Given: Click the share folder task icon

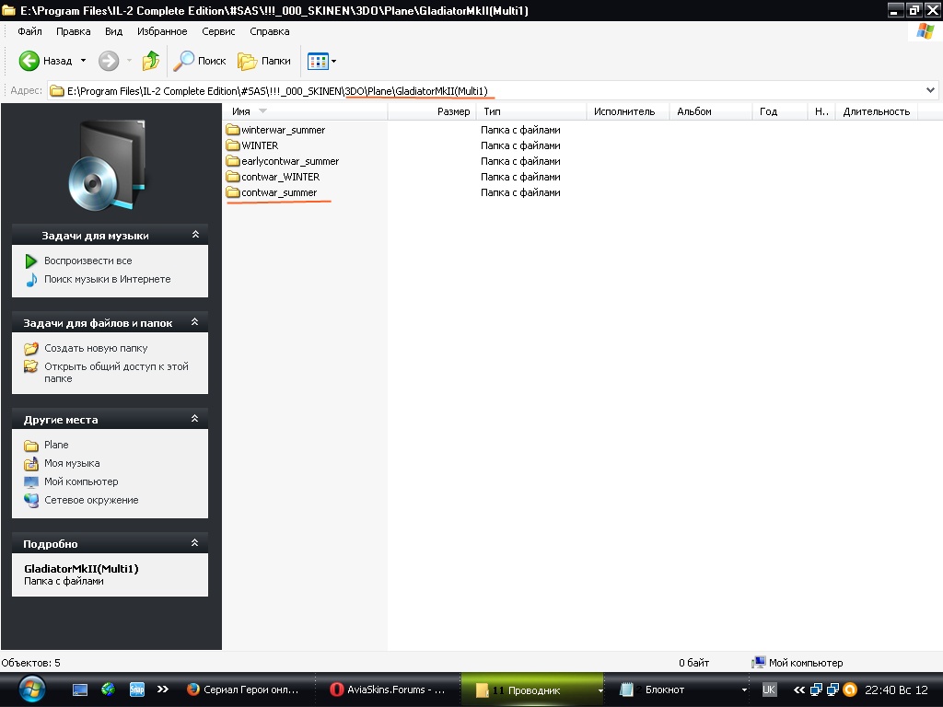Looking at the screenshot, I should tap(30, 366).
